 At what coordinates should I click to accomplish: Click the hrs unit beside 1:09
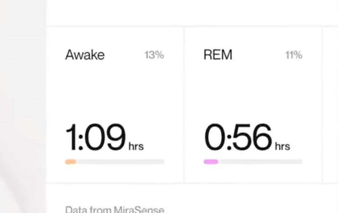pos(136,147)
